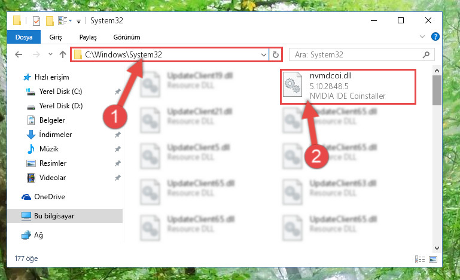The width and height of the screenshot is (460, 280).
Task: Click inside the Ara: System32 search box
Action: (x=357, y=54)
